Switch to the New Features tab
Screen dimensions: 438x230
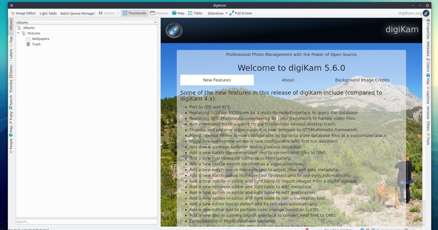pyautogui.click(x=217, y=80)
